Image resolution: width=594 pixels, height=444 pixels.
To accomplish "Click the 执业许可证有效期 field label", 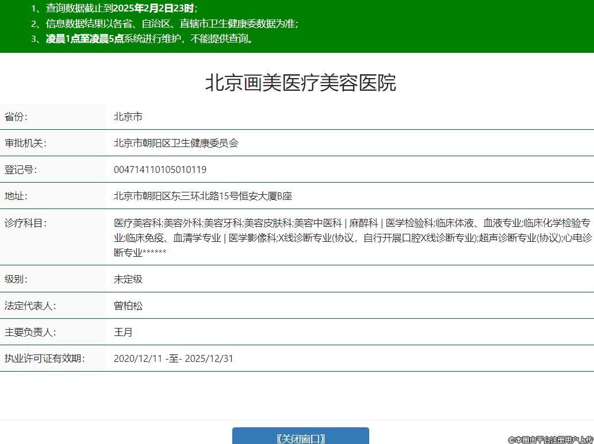I will [x=45, y=358].
